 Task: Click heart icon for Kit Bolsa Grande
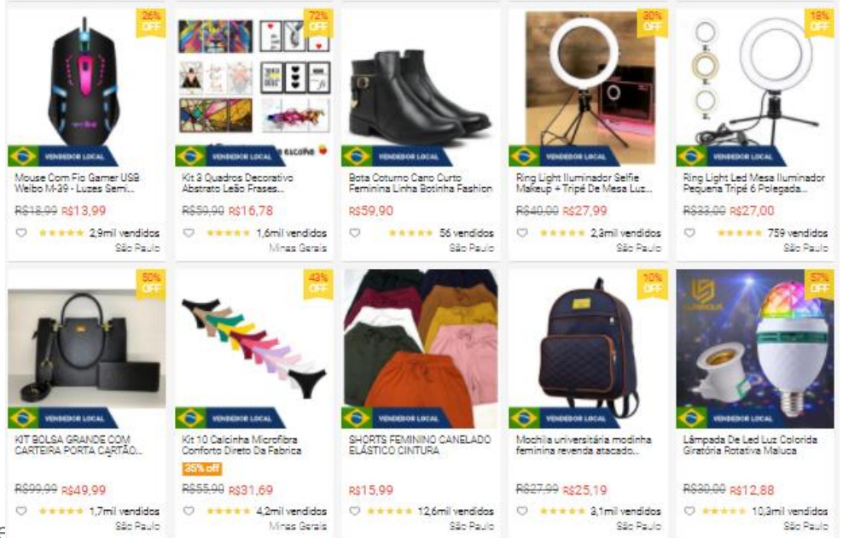pos(21,511)
